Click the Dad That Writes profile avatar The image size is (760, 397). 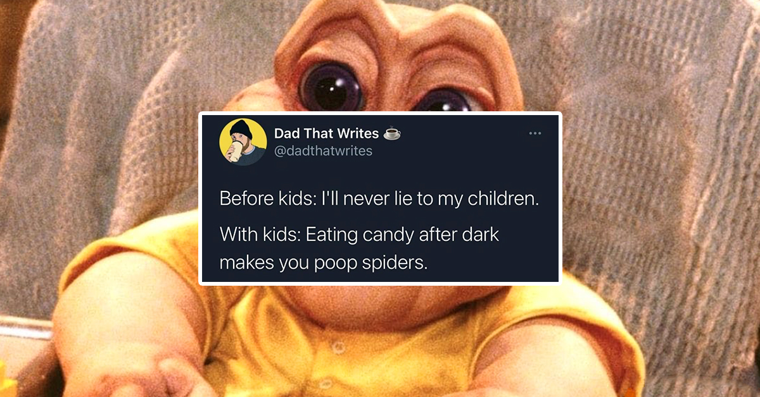click(x=243, y=142)
